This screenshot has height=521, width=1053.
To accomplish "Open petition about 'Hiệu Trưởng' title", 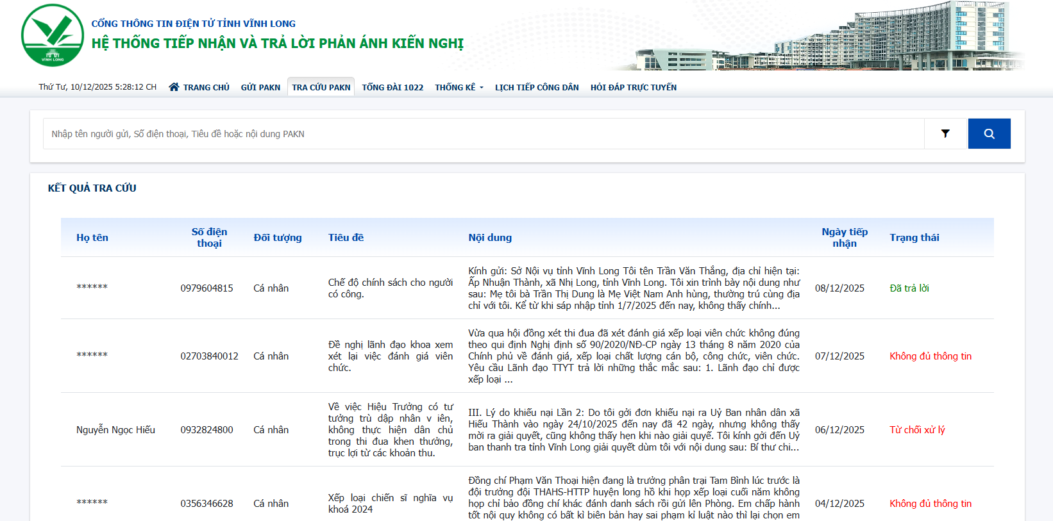I will click(x=390, y=429).
